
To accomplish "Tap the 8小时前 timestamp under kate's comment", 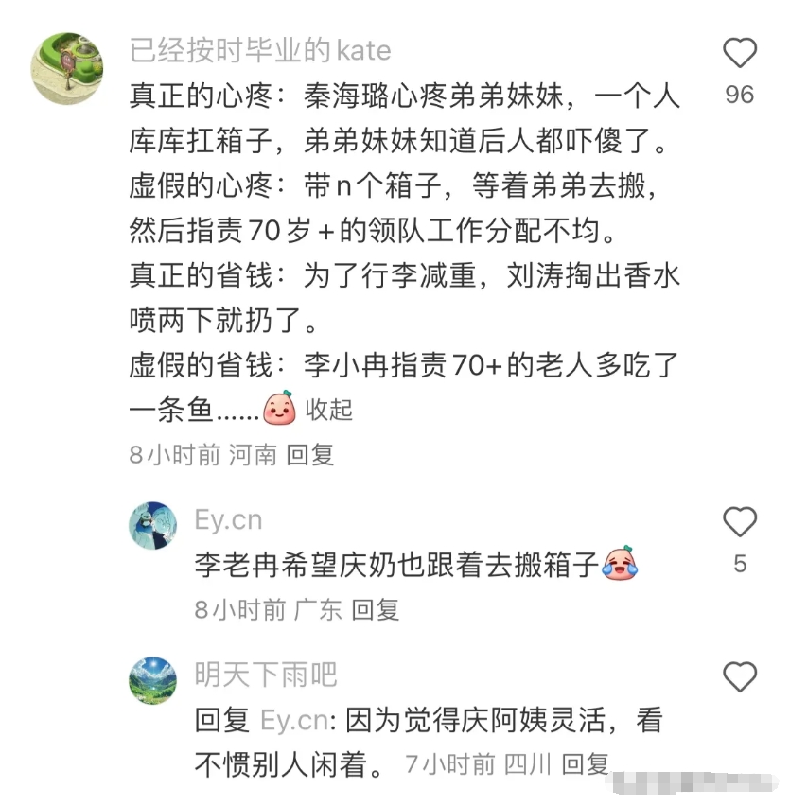I will click(x=174, y=455).
